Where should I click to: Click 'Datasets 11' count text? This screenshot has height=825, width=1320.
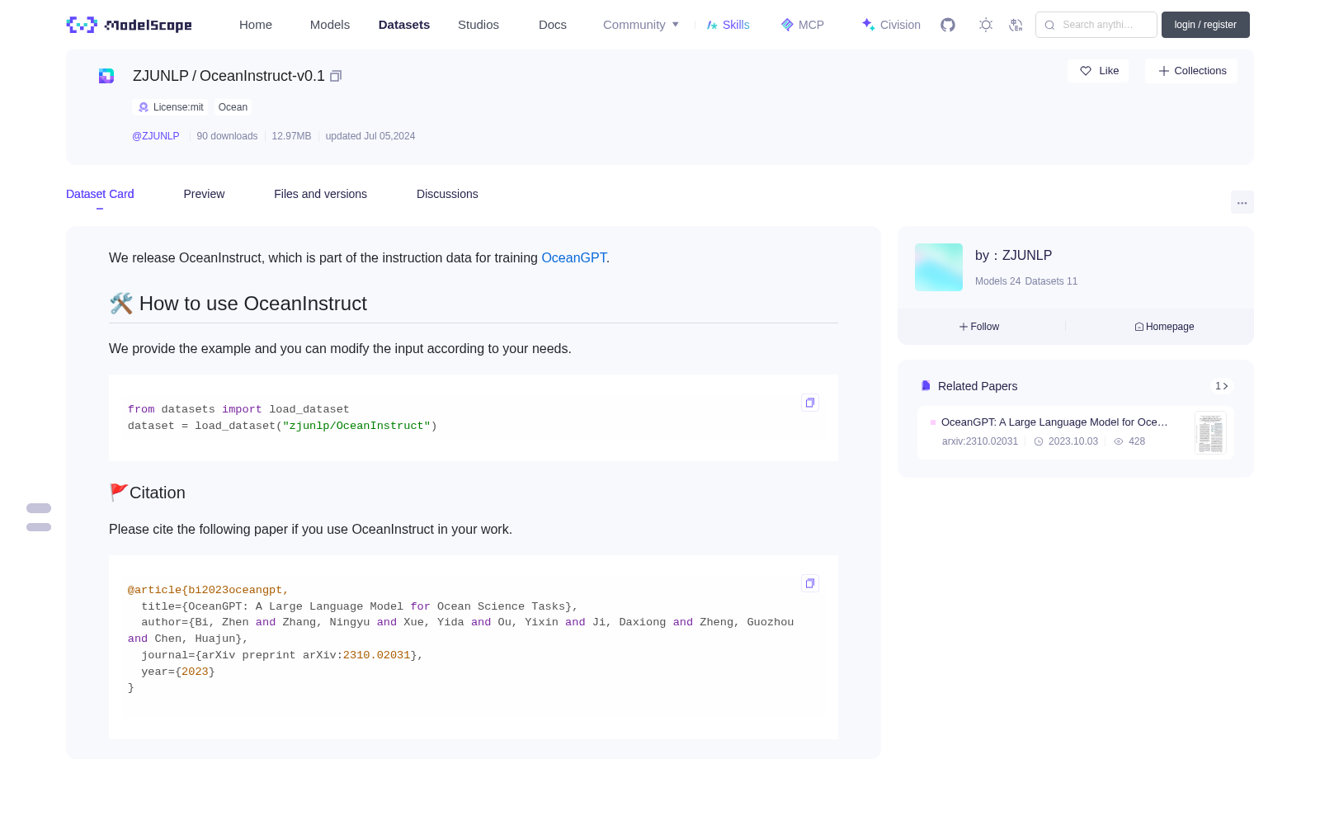tap(1051, 281)
